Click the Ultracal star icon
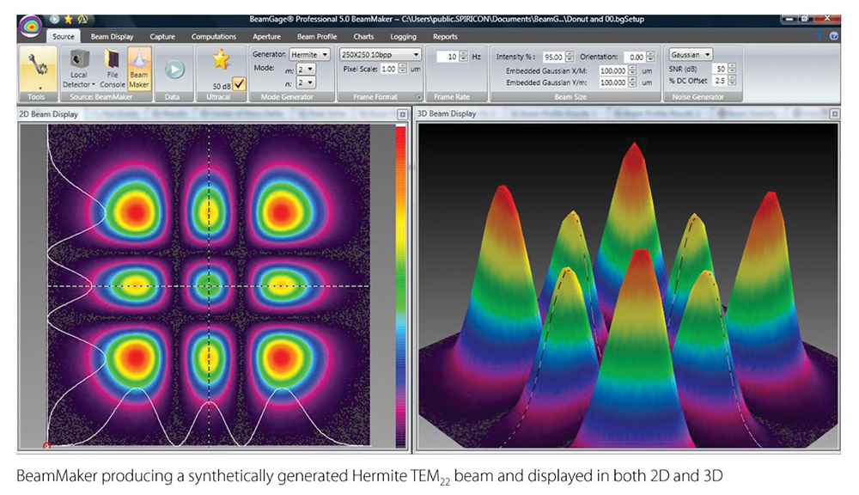Screen dimensions: 859x495 221,60
